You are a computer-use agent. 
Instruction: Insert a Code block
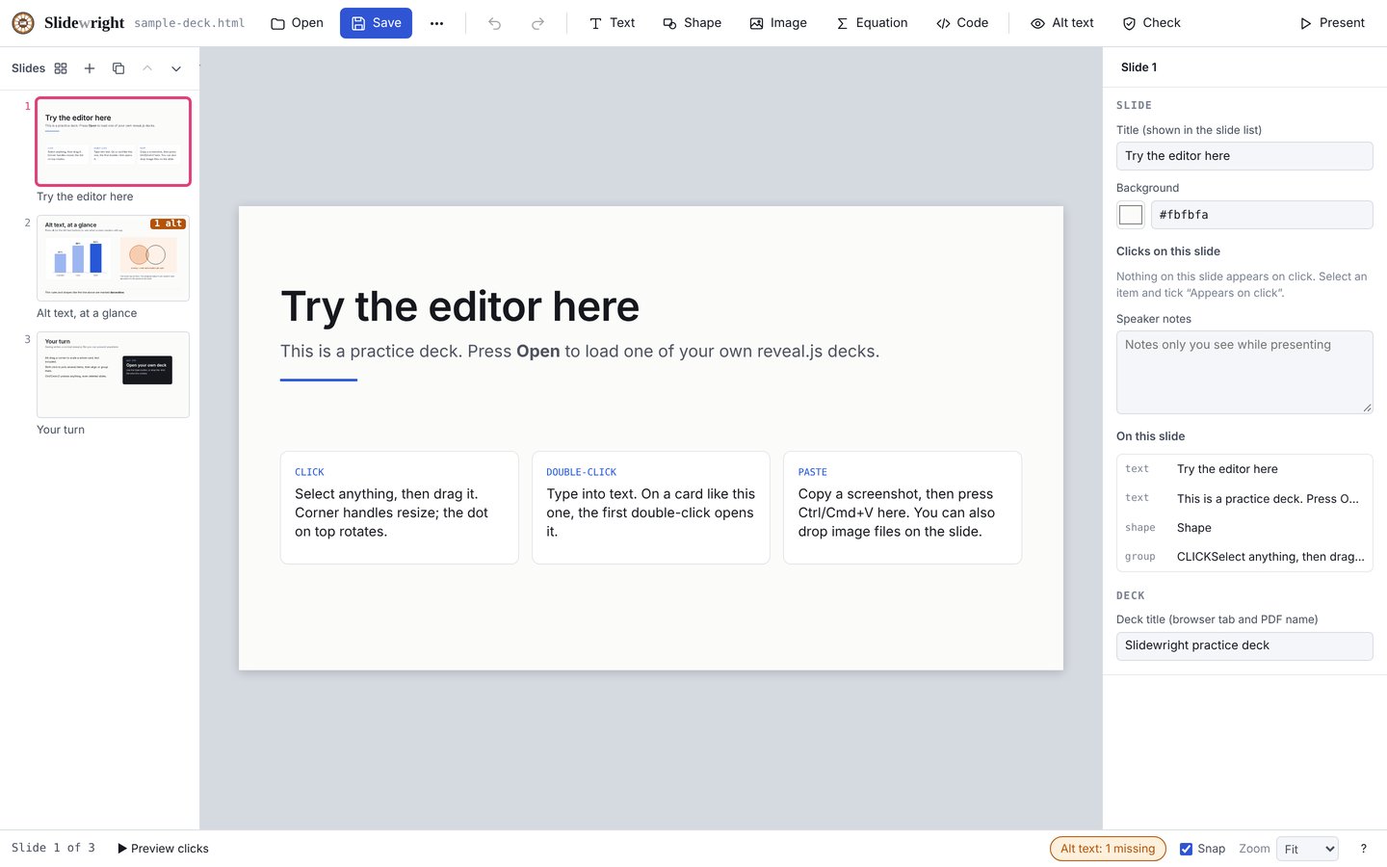962,23
